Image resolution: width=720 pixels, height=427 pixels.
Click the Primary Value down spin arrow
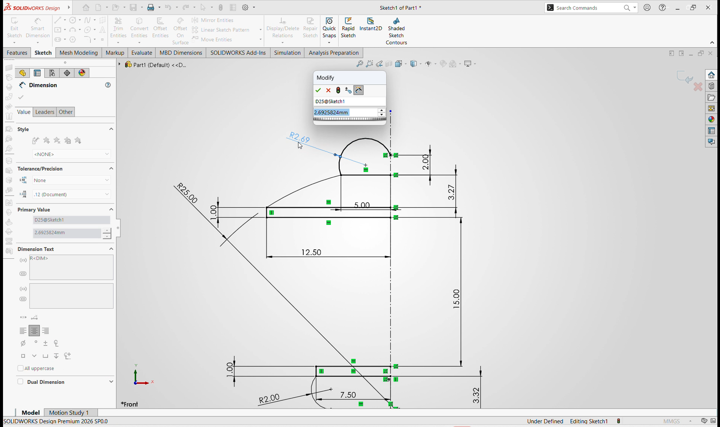coord(107,236)
